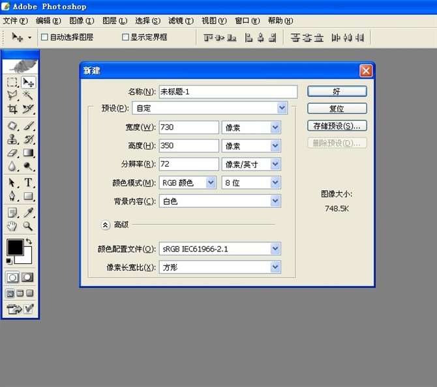Screen dimensions: 437x387
Task: Click the 名称 name input field
Action: 228,92
